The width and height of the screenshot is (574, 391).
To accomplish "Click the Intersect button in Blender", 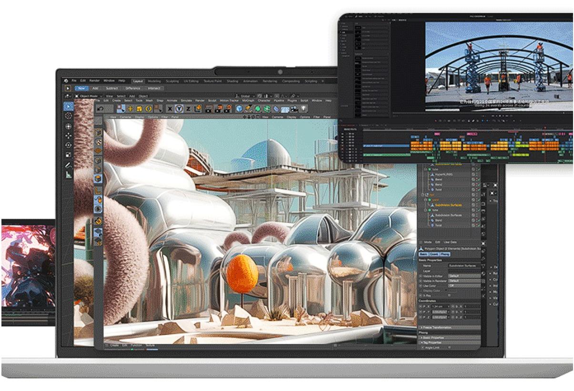I will 154,88.
